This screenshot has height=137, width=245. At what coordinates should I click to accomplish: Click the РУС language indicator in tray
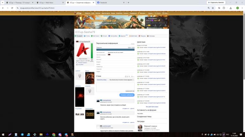coord(227,134)
